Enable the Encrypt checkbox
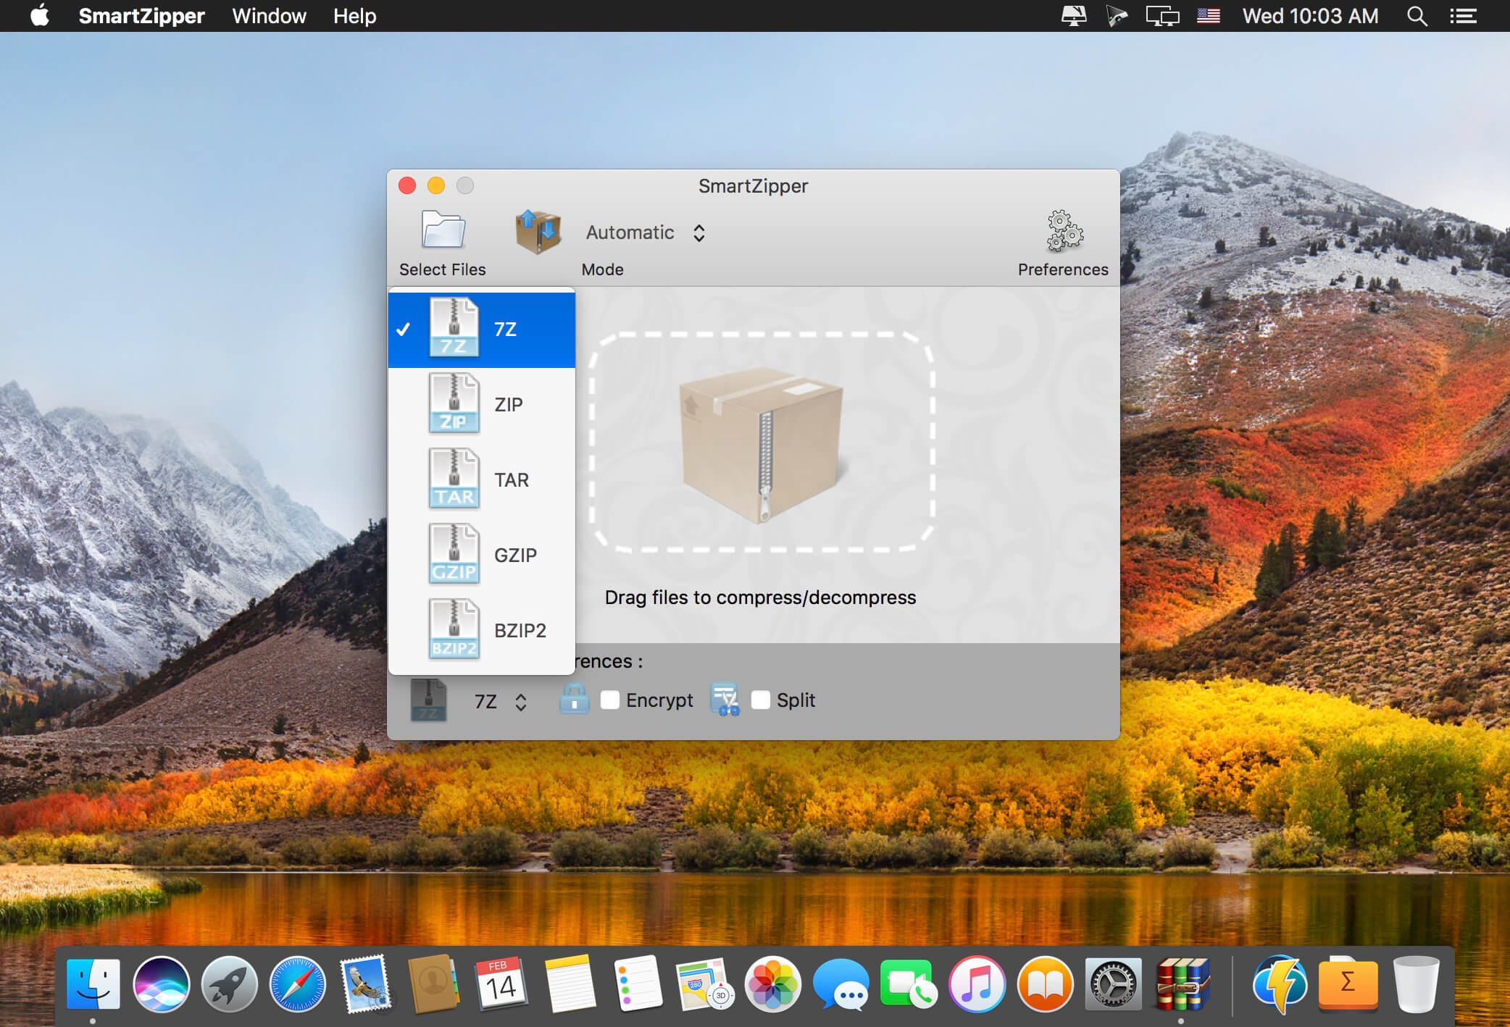The width and height of the screenshot is (1510, 1027). point(610,700)
